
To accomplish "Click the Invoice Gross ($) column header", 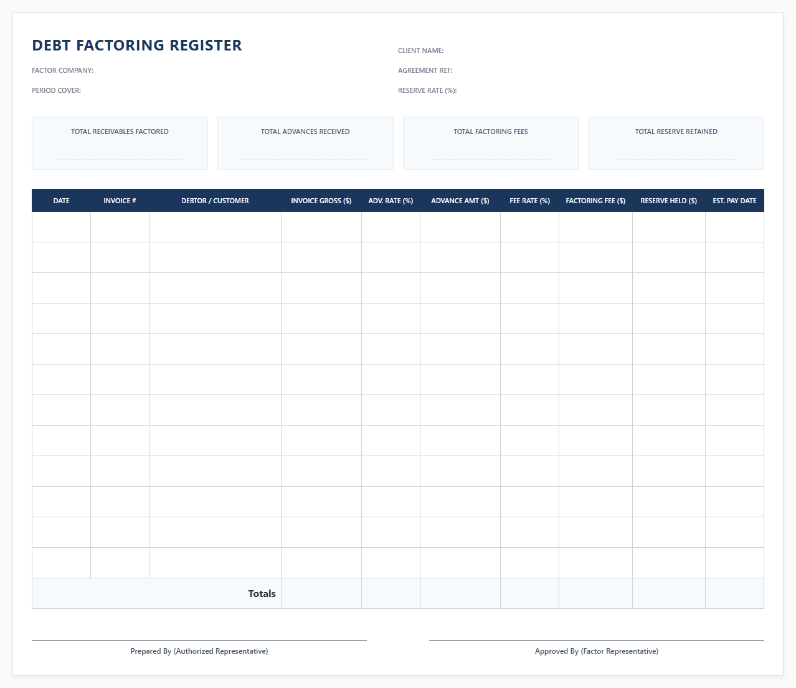I will (x=321, y=201).
